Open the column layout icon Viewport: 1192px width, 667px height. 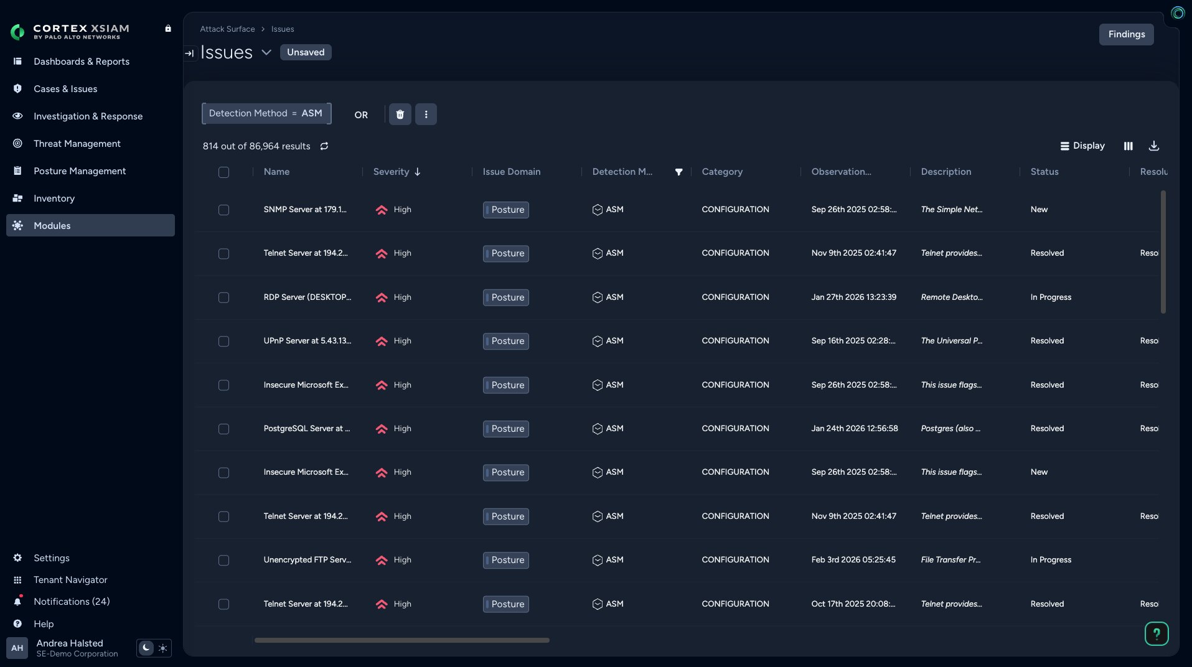[x=1128, y=146]
